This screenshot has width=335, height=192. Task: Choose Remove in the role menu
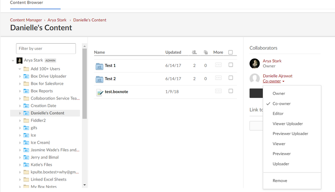tap(280, 181)
